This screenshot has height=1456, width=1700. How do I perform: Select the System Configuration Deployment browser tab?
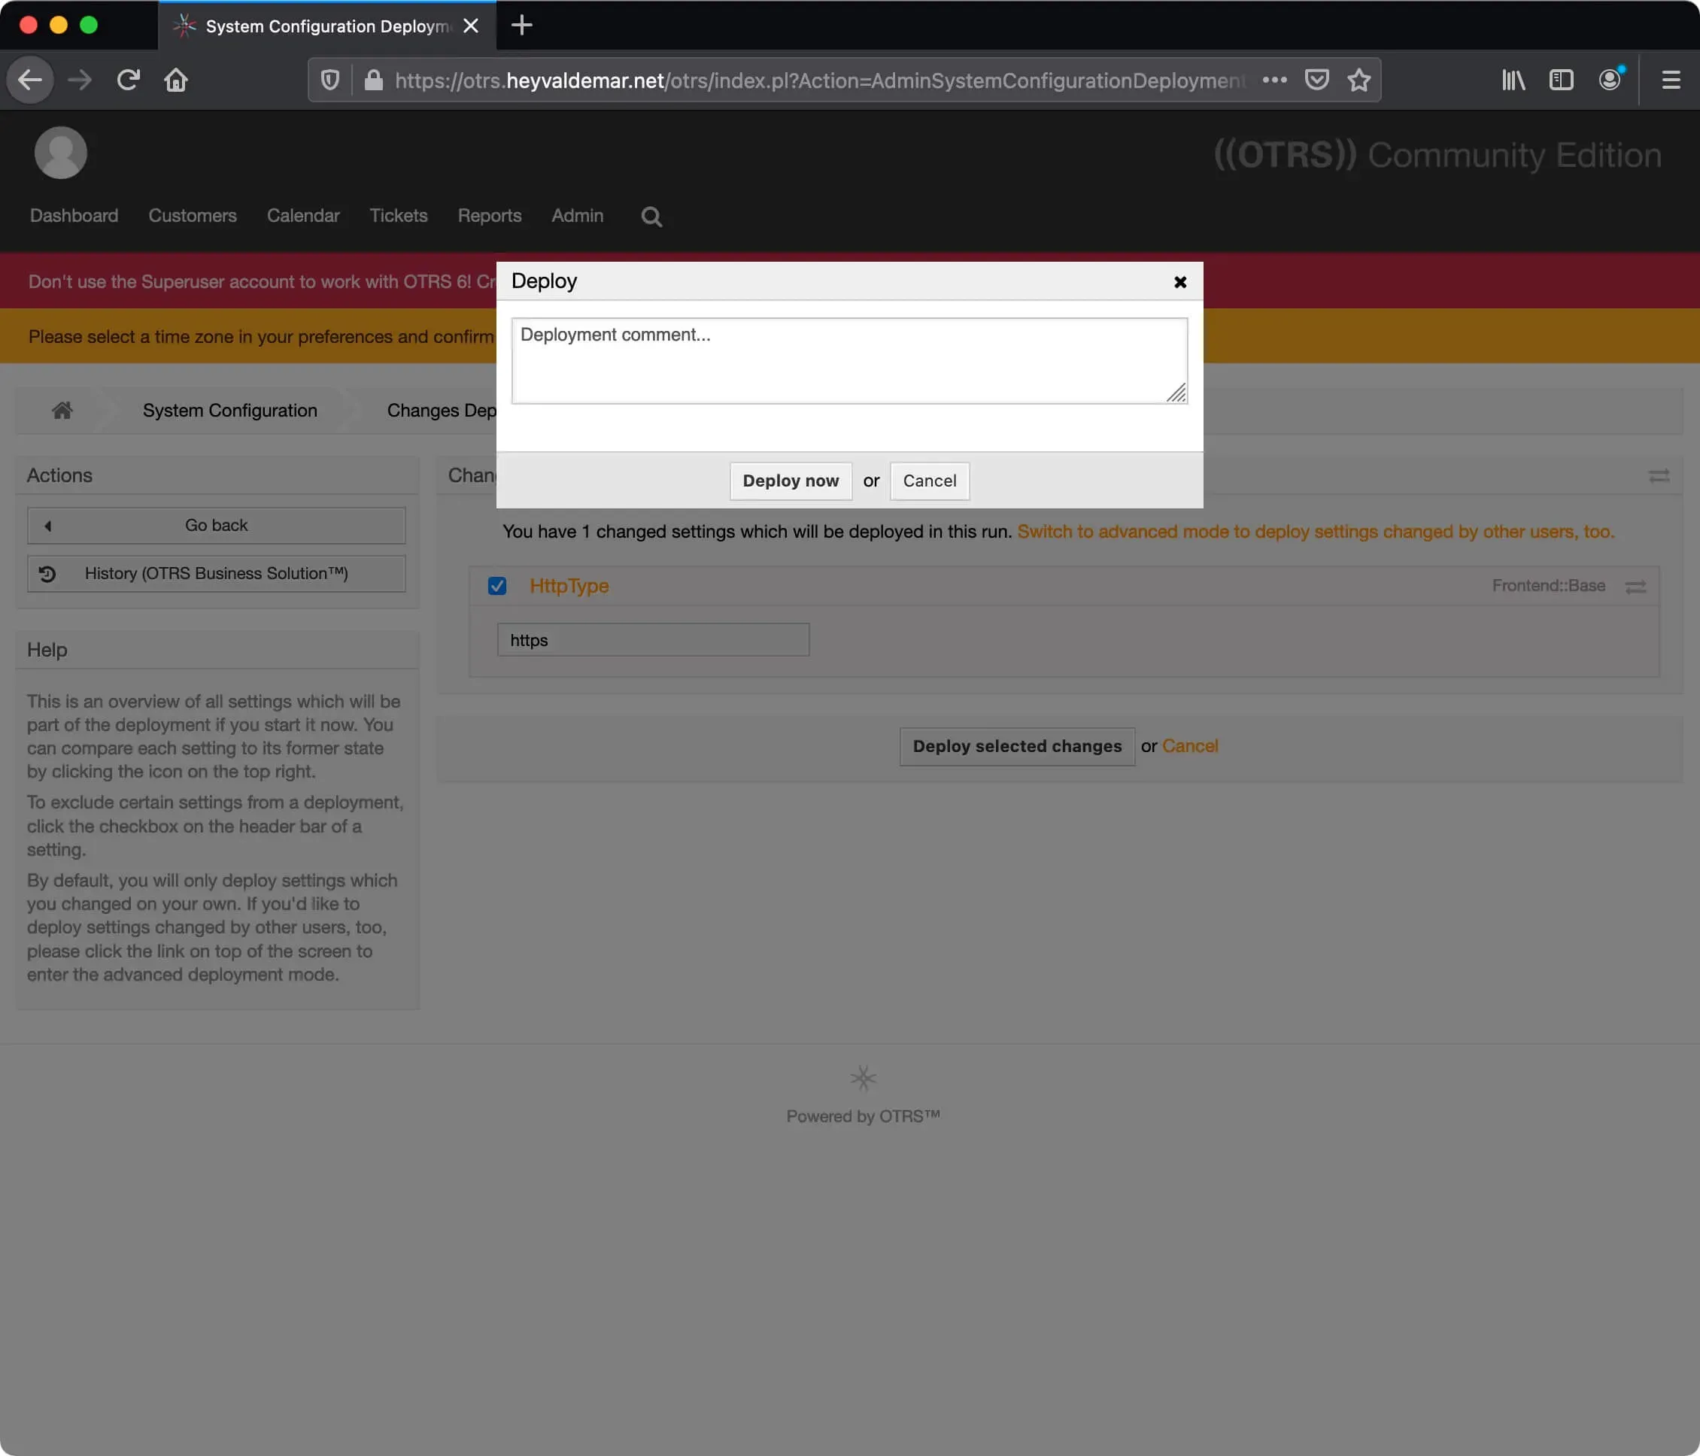click(x=326, y=26)
